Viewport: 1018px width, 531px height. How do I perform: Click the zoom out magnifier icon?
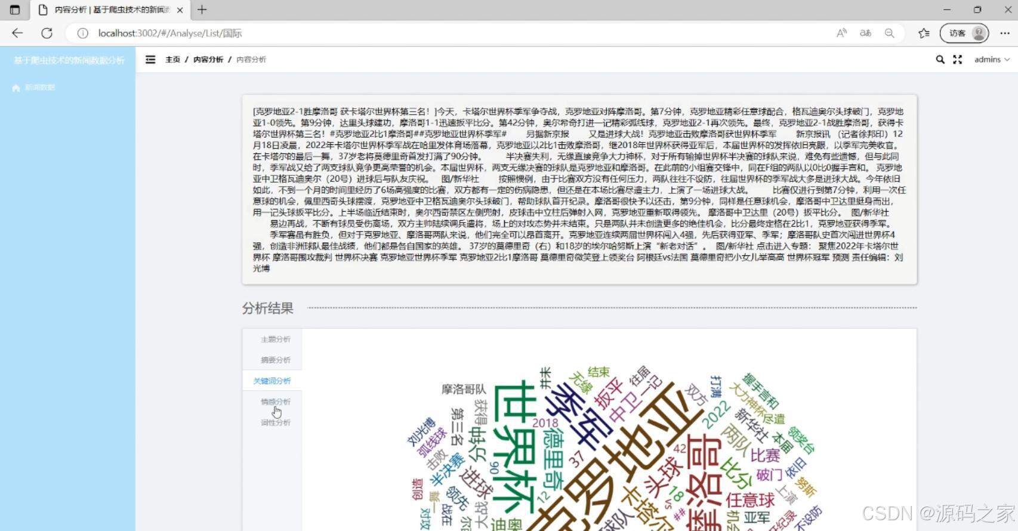889,33
